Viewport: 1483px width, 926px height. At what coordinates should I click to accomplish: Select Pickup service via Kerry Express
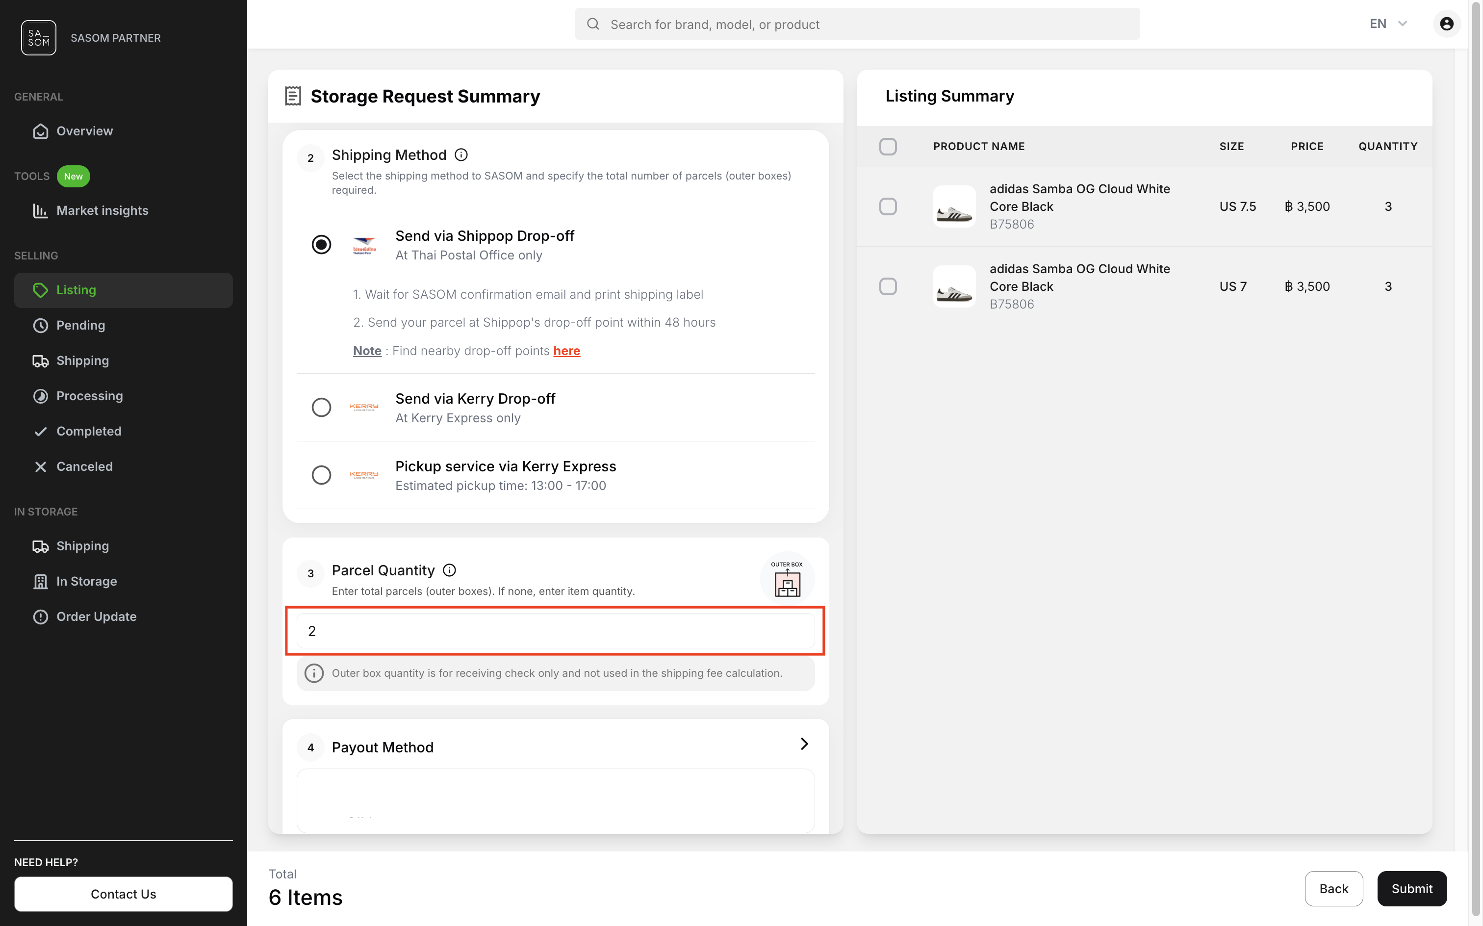(321, 475)
